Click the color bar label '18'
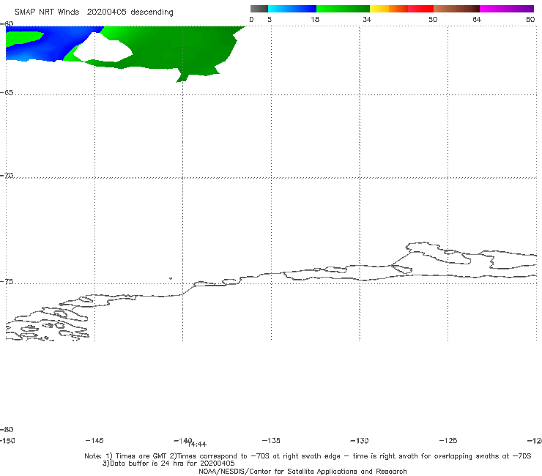Image resolution: width=542 pixels, height=476 pixels. (315, 20)
